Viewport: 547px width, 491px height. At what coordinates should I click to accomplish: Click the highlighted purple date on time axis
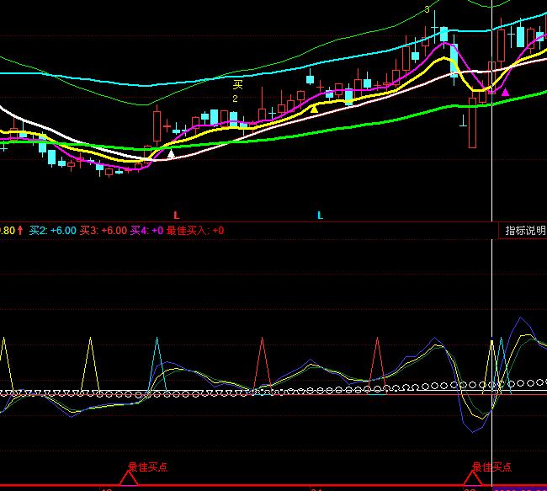(x=519, y=488)
